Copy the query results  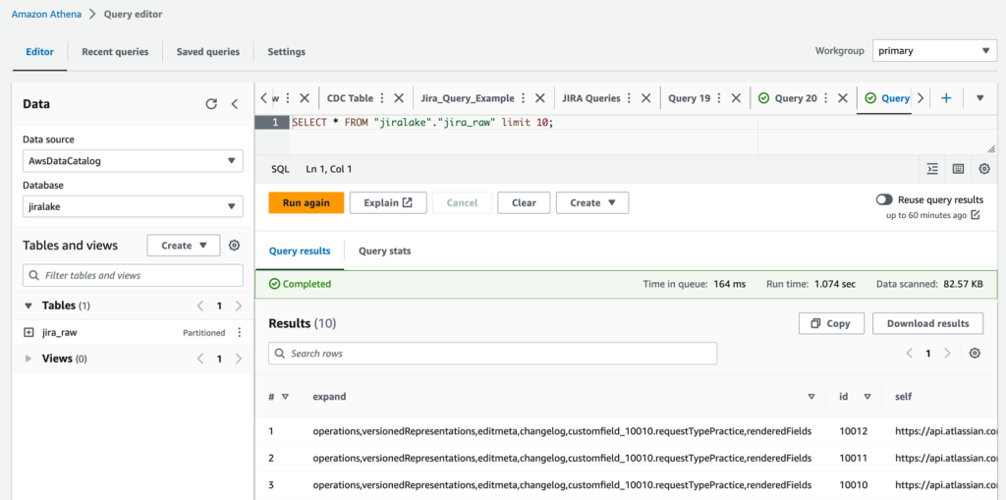pyautogui.click(x=831, y=323)
